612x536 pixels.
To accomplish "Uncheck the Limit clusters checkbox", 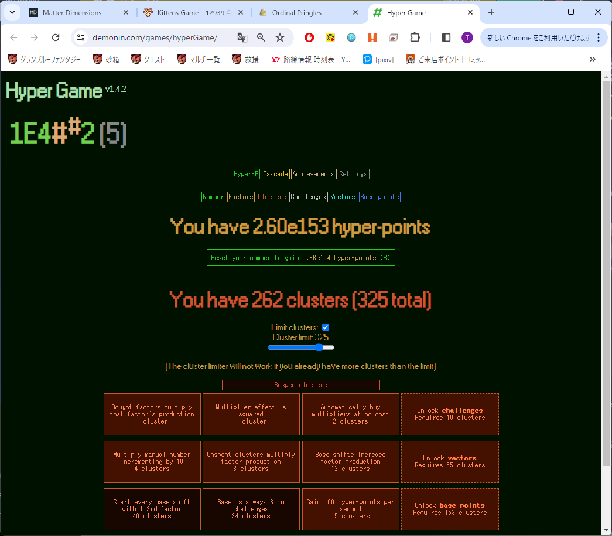I will 325,327.
